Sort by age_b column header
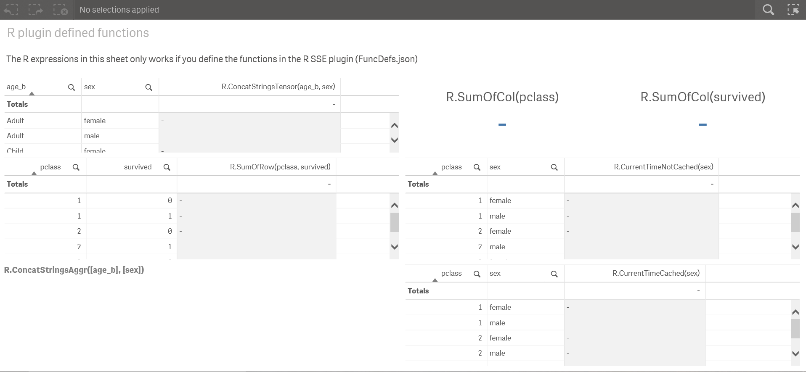The image size is (806, 372). [16, 87]
